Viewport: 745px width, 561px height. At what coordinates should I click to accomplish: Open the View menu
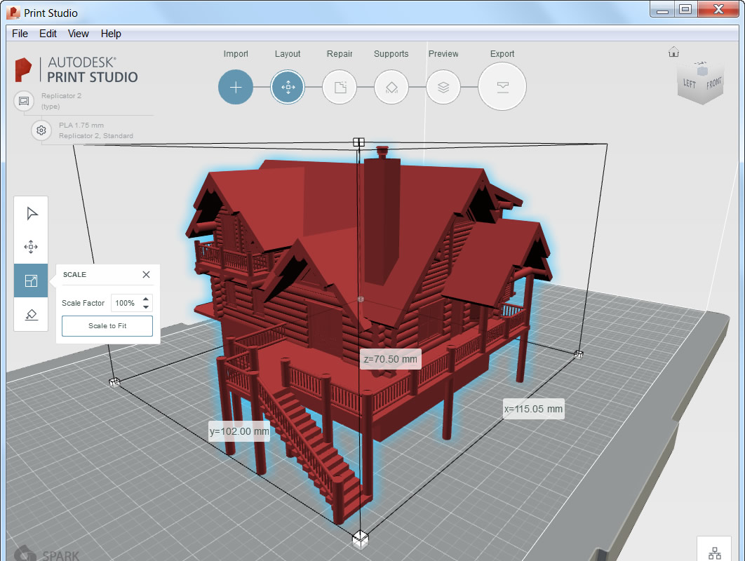(78, 33)
